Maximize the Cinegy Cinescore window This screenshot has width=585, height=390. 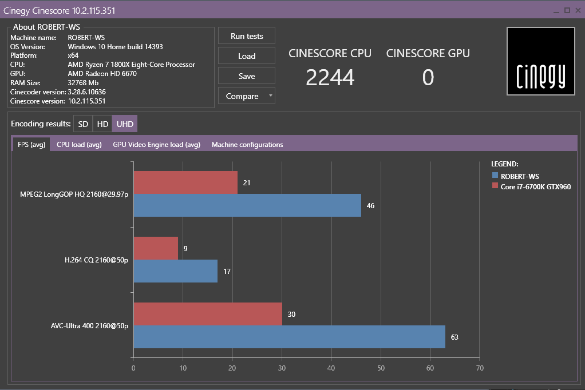[567, 10]
